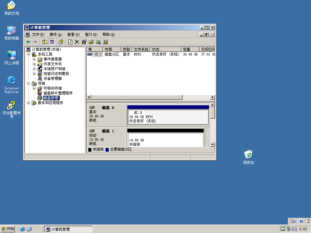This screenshot has width=311, height=233.
Task: Toggle the show/hide console tree icon
Action: coord(52,42)
